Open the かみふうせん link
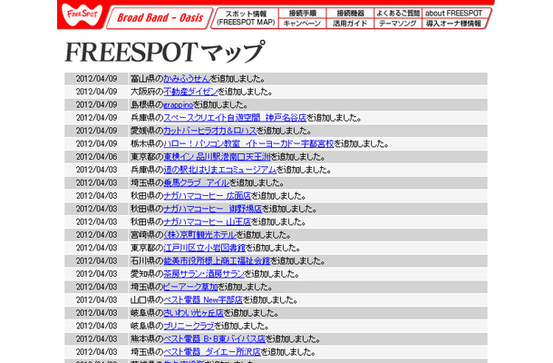This screenshot has width=553, height=363. pyautogui.click(x=187, y=79)
